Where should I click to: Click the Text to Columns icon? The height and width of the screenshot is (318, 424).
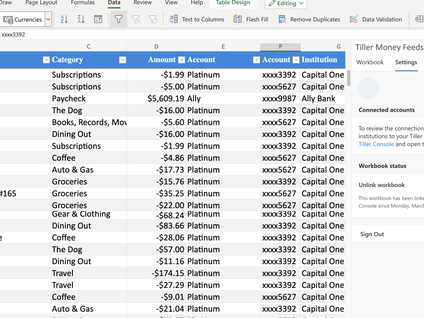point(173,19)
